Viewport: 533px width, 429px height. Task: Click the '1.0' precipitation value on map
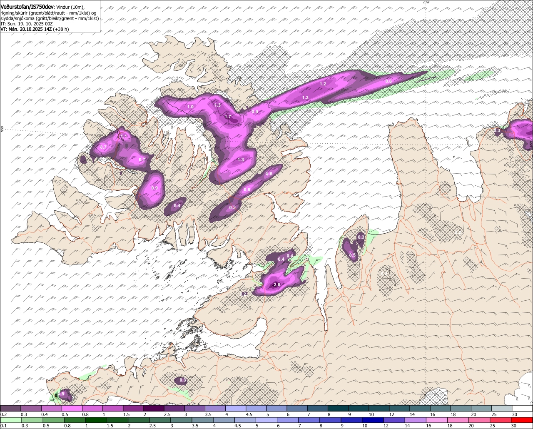pyautogui.click(x=190, y=107)
